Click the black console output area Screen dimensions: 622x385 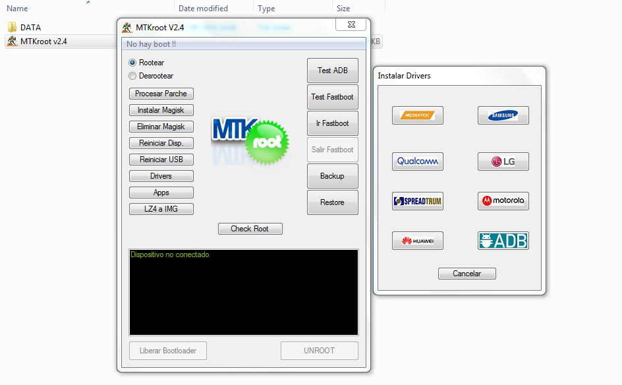pyautogui.click(x=244, y=293)
